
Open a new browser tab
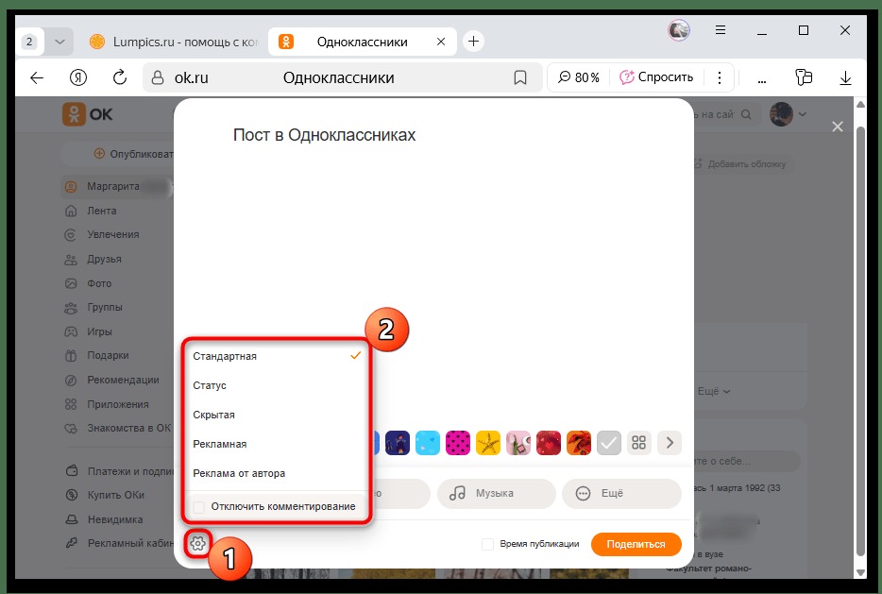[474, 42]
